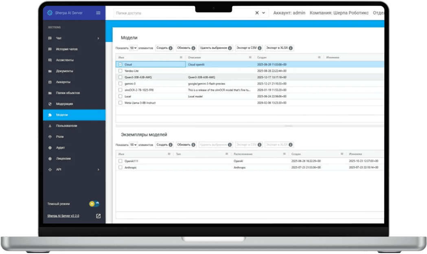This screenshot has height=254, width=427.
Task: Toggle the Темный режим switch
Action: [x=94, y=204]
